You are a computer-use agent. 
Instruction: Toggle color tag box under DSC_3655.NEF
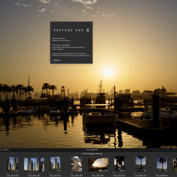(135, 173)
